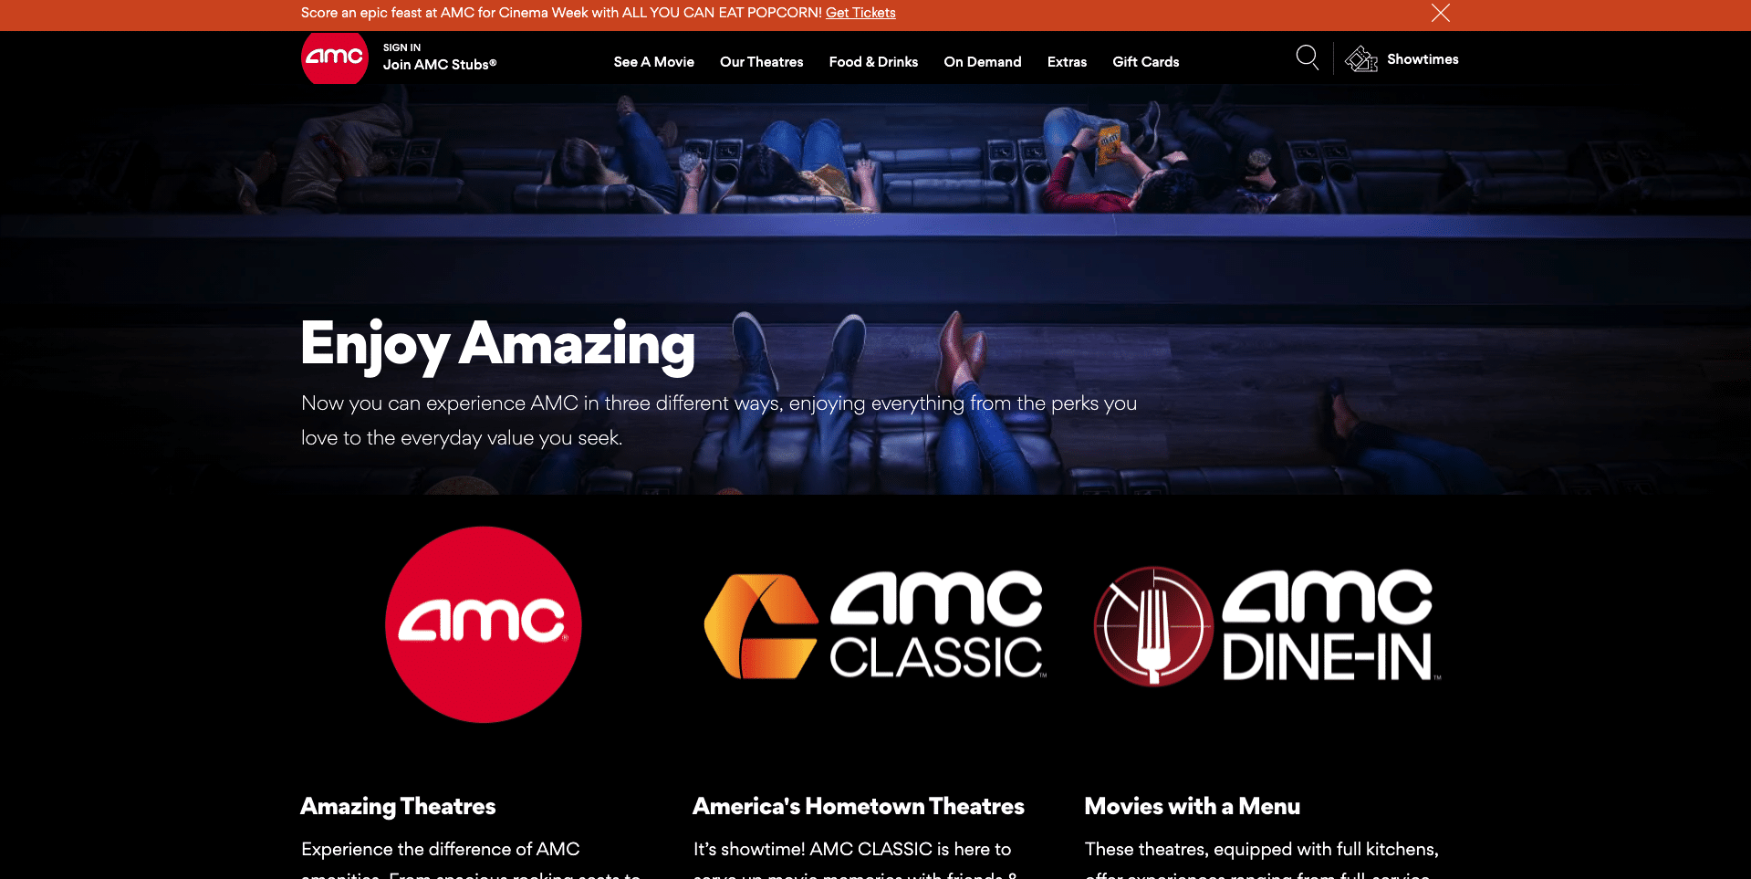The width and height of the screenshot is (1751, 879).
Task: Select the AMC Dine-In logo
Action: 1266,626
